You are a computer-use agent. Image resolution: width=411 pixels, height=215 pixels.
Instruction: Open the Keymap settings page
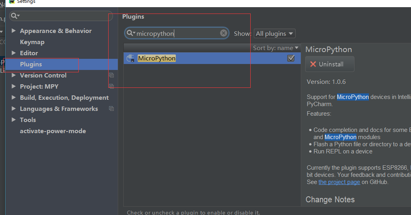point(32,42)
